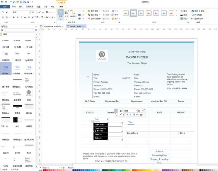Click the add page plus icon
The width and height of the screenshot is (218, 171).
[64, 168]
